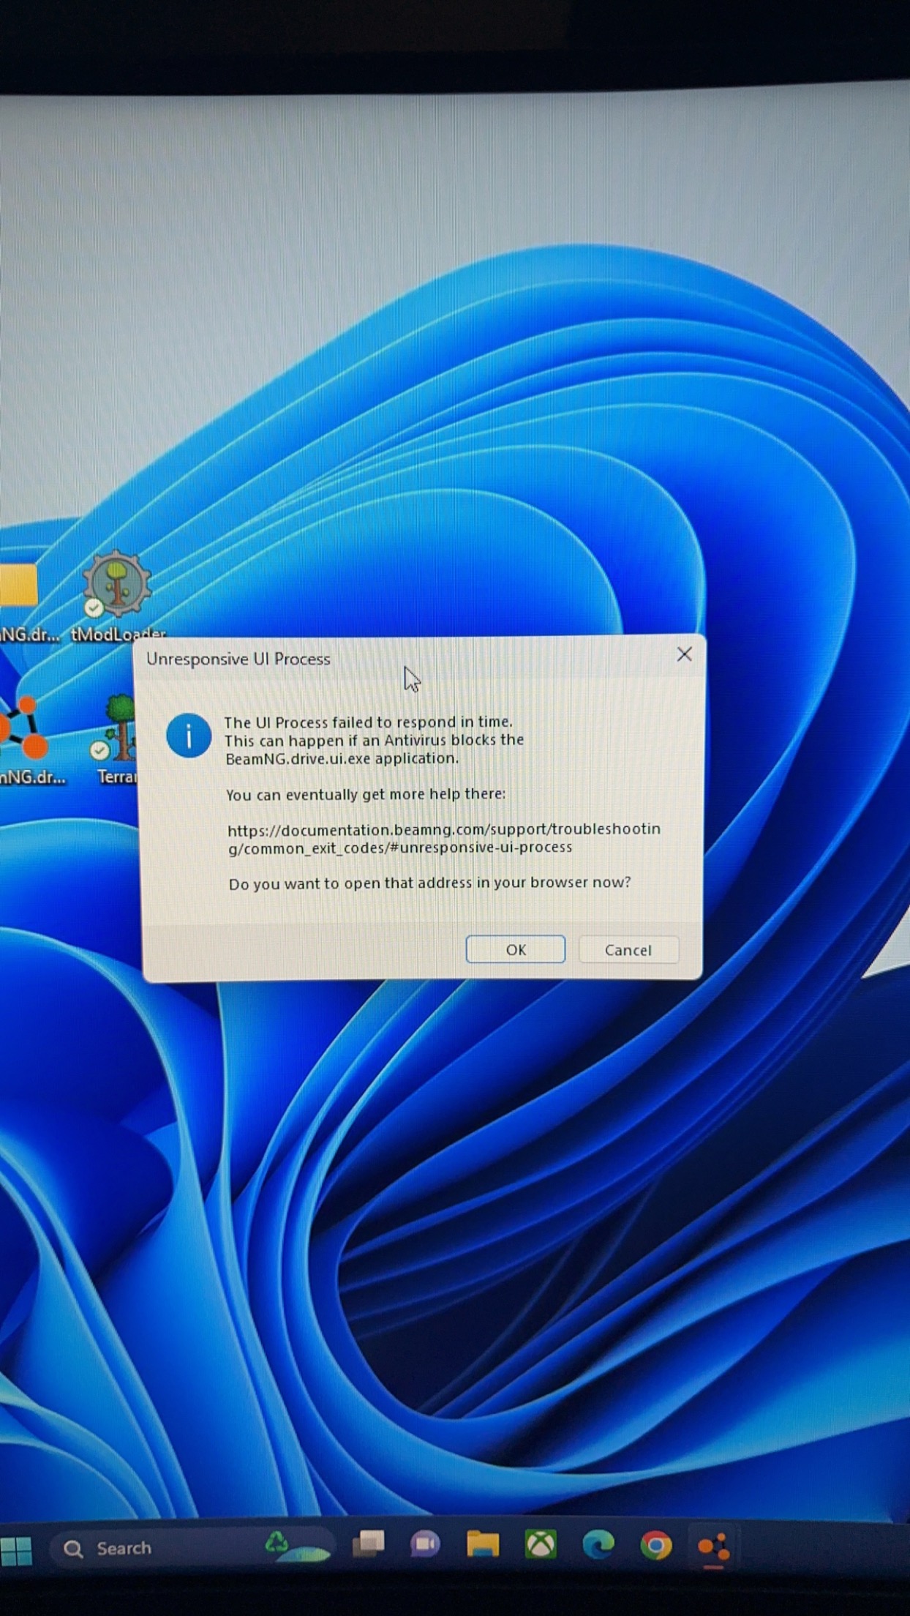
Task: Click OK to open the help address
Action: (515, 949)
